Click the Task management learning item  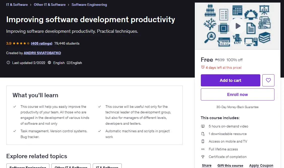click(54, 134)
